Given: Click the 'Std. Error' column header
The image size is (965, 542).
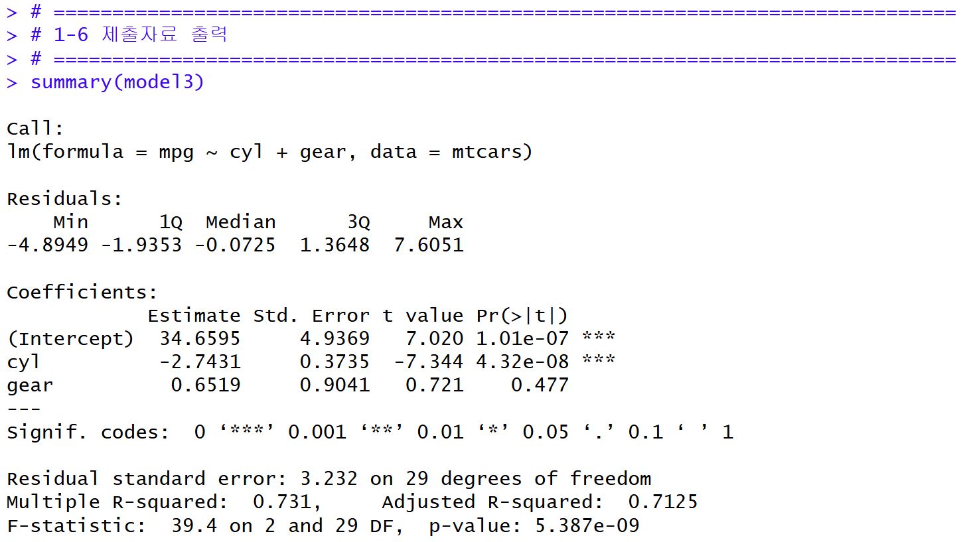Looking at the screenshot, I should coord(311,315).
